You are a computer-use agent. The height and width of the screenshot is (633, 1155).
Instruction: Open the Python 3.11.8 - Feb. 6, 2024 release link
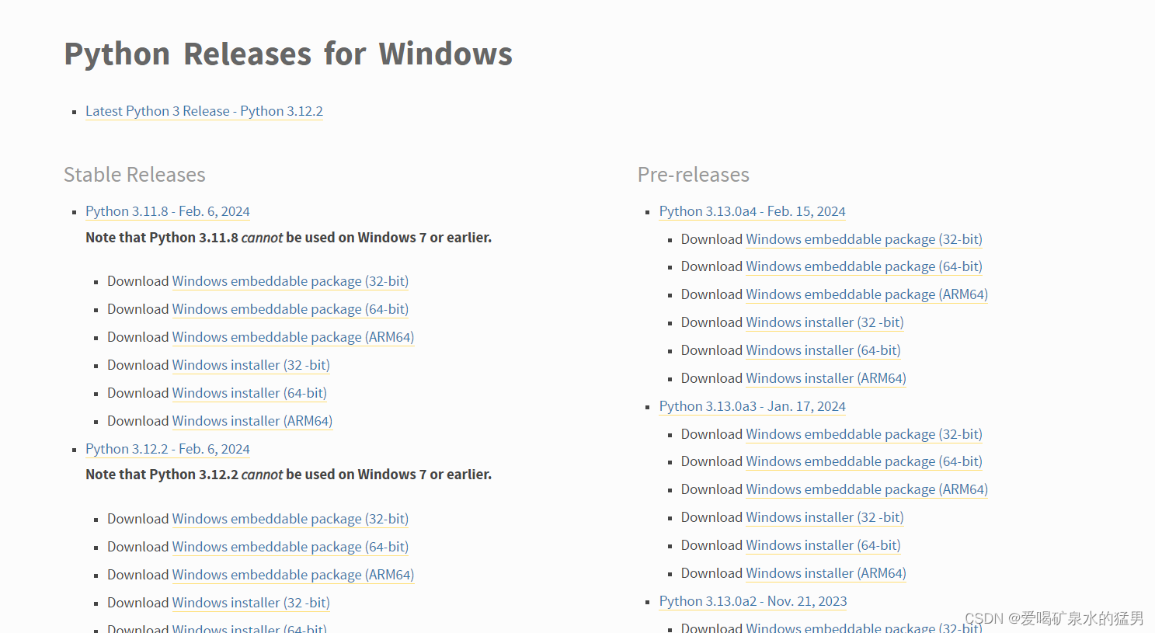pos(168,211)
